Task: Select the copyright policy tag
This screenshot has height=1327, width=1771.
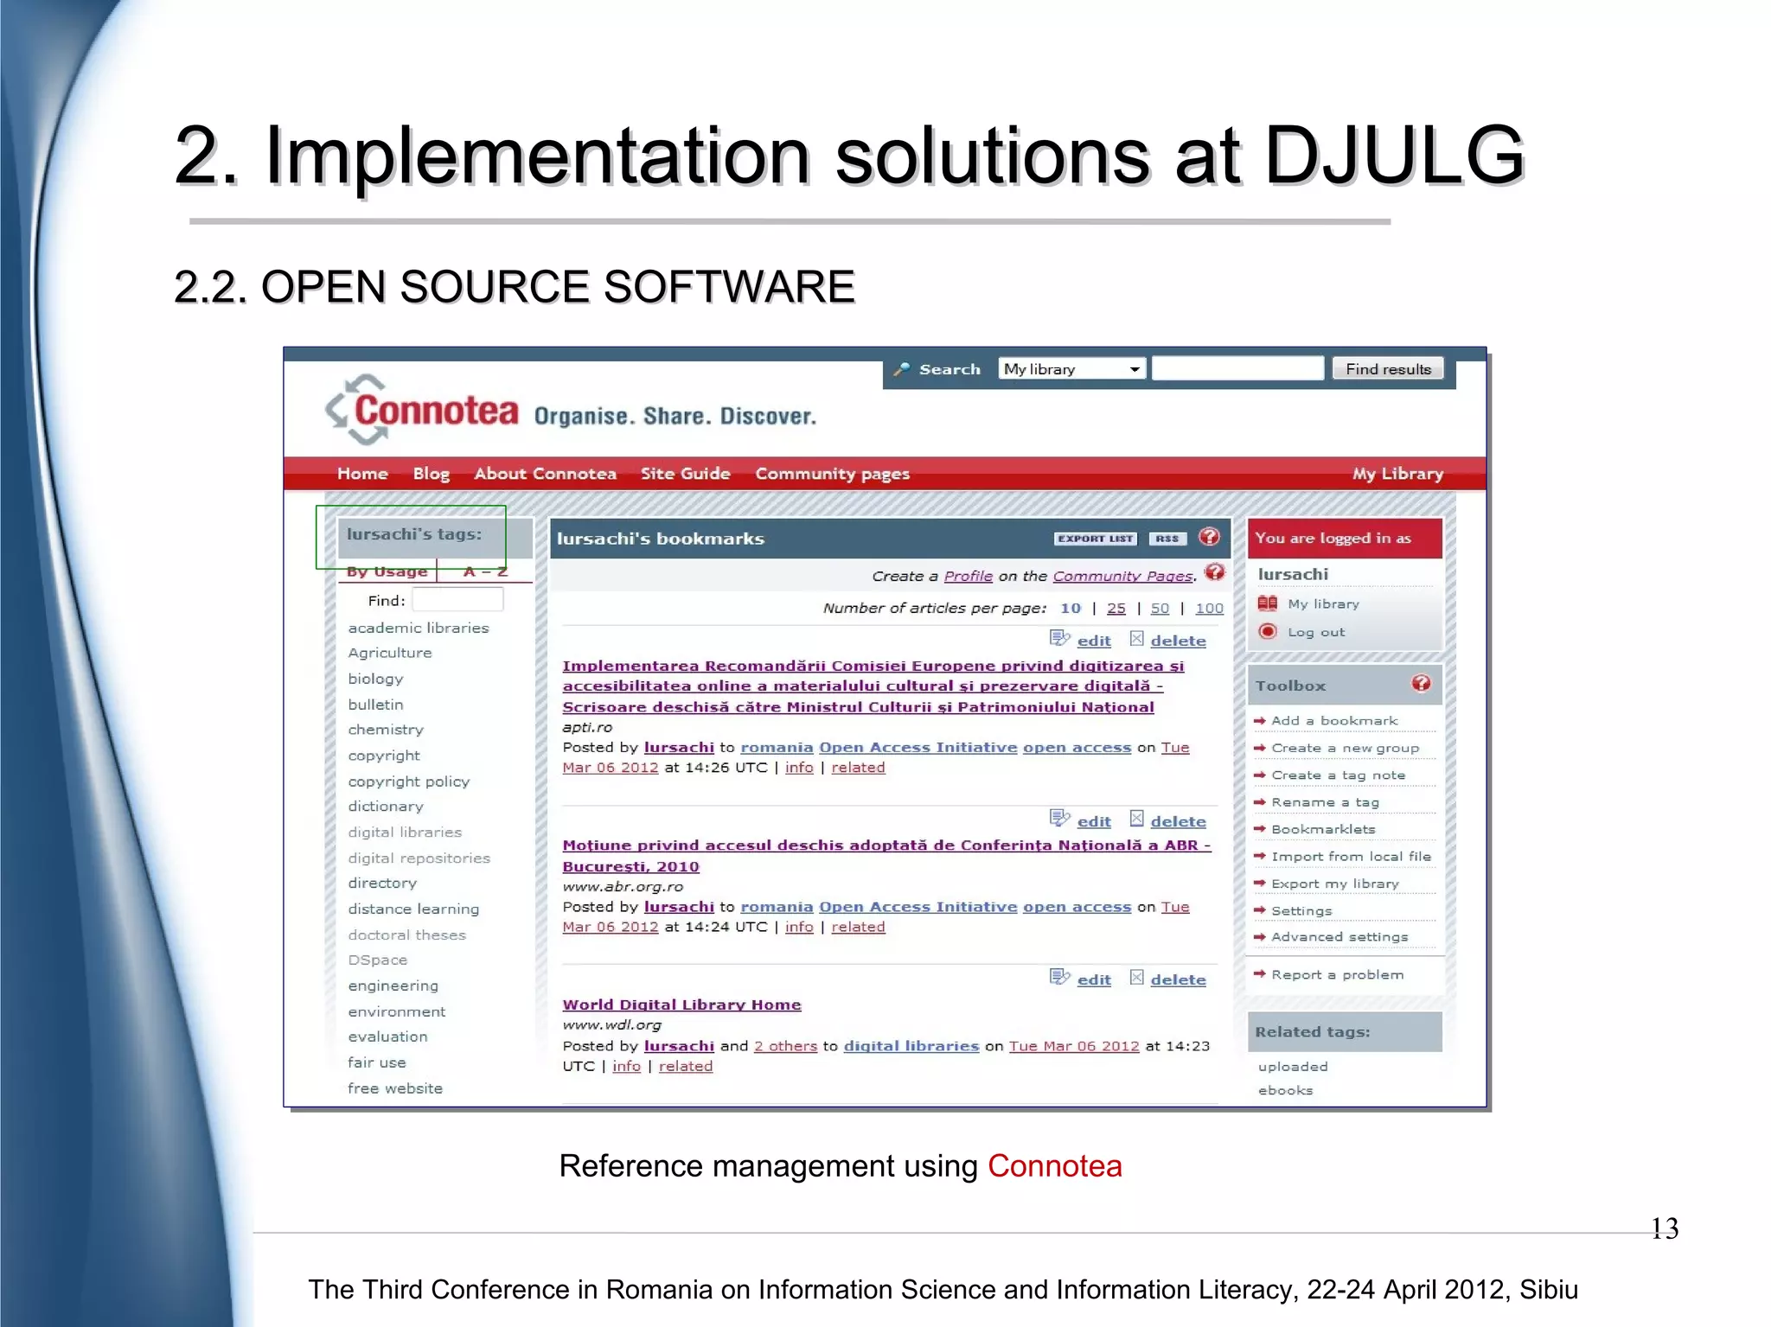Action: 409,782
